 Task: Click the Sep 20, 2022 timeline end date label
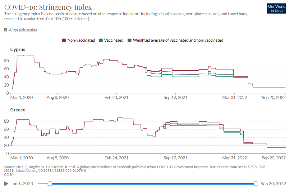coord(273,184)
